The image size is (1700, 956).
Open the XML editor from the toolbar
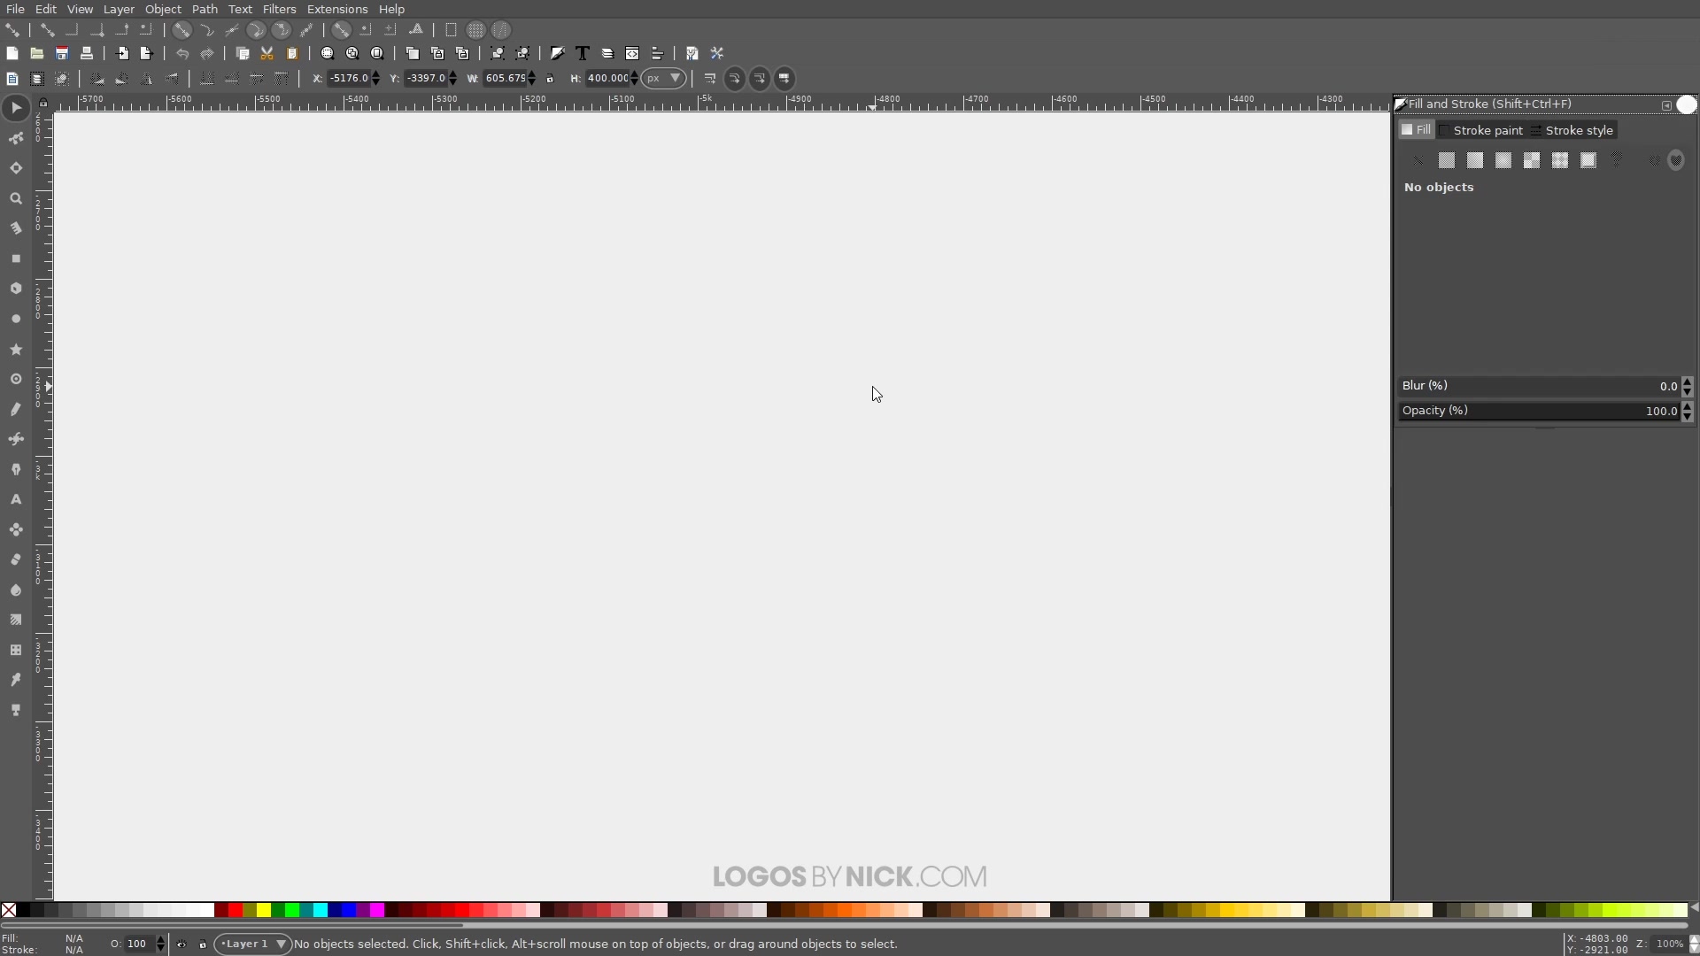click(x=631, y=53)
